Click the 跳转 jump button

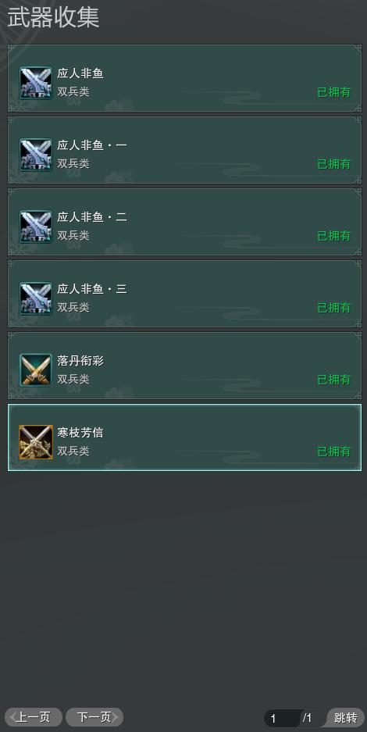point(346,718)
